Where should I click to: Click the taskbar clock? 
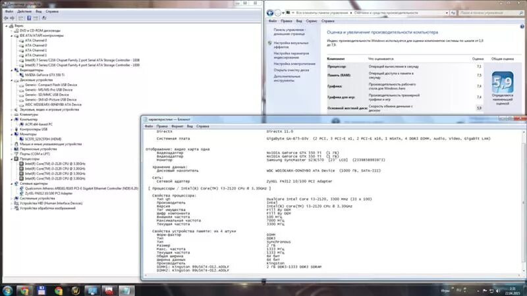513,291
